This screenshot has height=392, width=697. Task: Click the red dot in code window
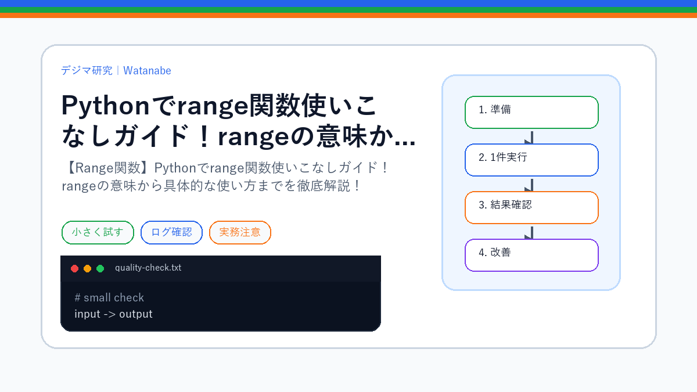pos(74,268)
